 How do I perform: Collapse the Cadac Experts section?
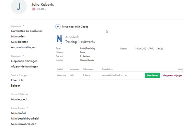click(x=28, y=108)
